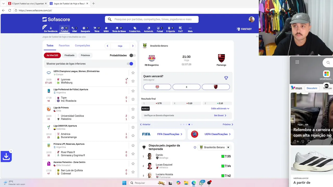This screenshot has width=333, height=187.
Task: Select the Ao Vivo (15) filter
Action: pos(52,55)
